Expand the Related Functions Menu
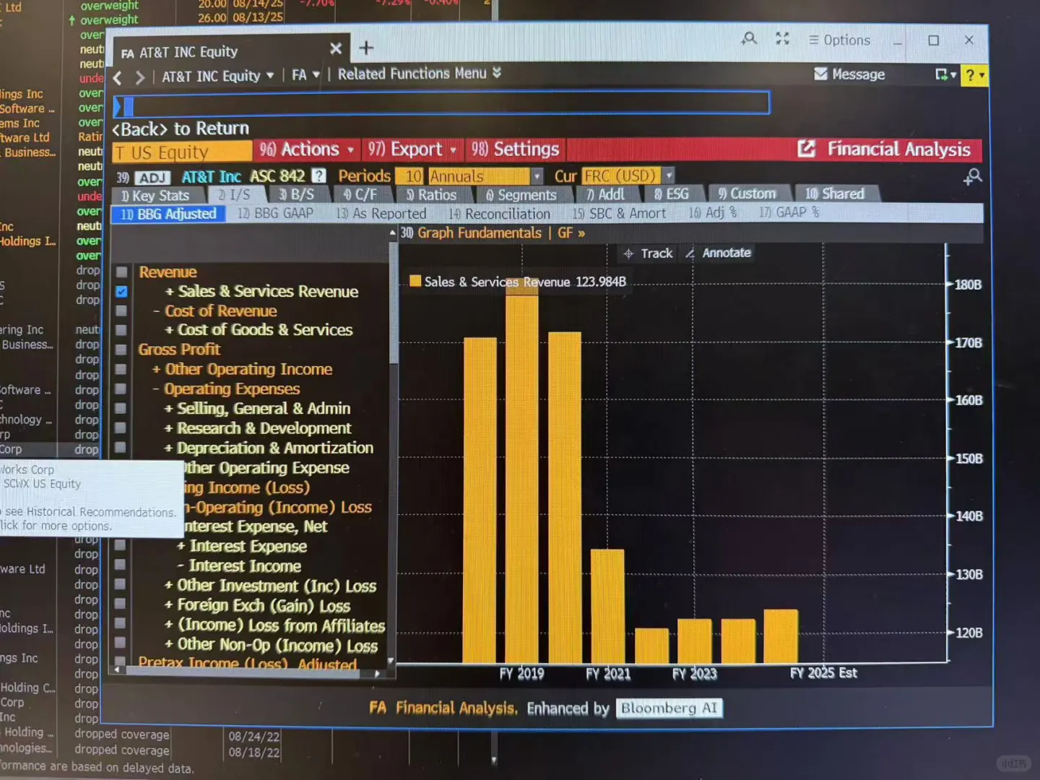This screenshot has width=1040, height=780. click(495, 73)
